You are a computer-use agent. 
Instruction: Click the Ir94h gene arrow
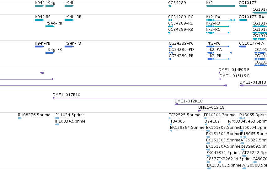click(x=69, y=6)
